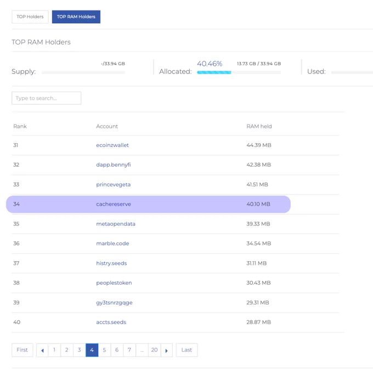Click the RAM held column header

(x=259, y=126)
